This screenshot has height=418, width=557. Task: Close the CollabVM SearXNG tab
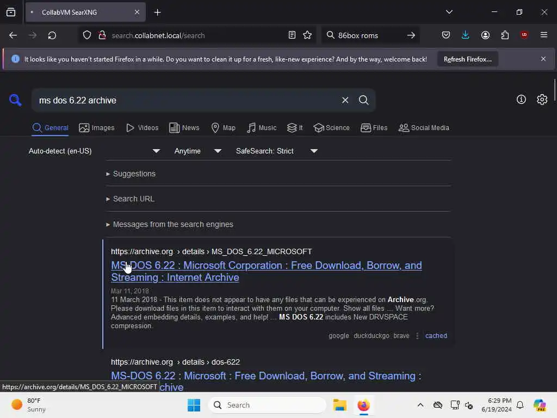[x=137, y=13]
